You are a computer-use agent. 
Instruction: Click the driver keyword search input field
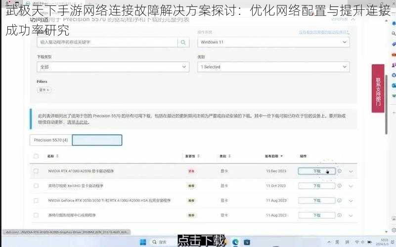[107, 42]
